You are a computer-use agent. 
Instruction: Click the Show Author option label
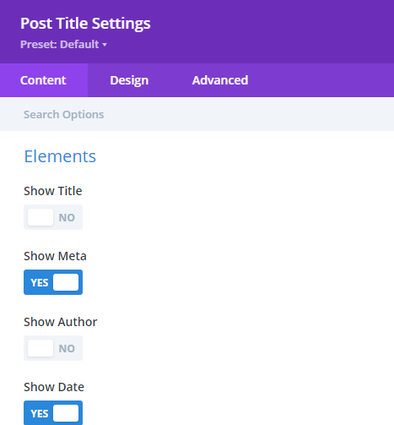click(x=61, y=322)
